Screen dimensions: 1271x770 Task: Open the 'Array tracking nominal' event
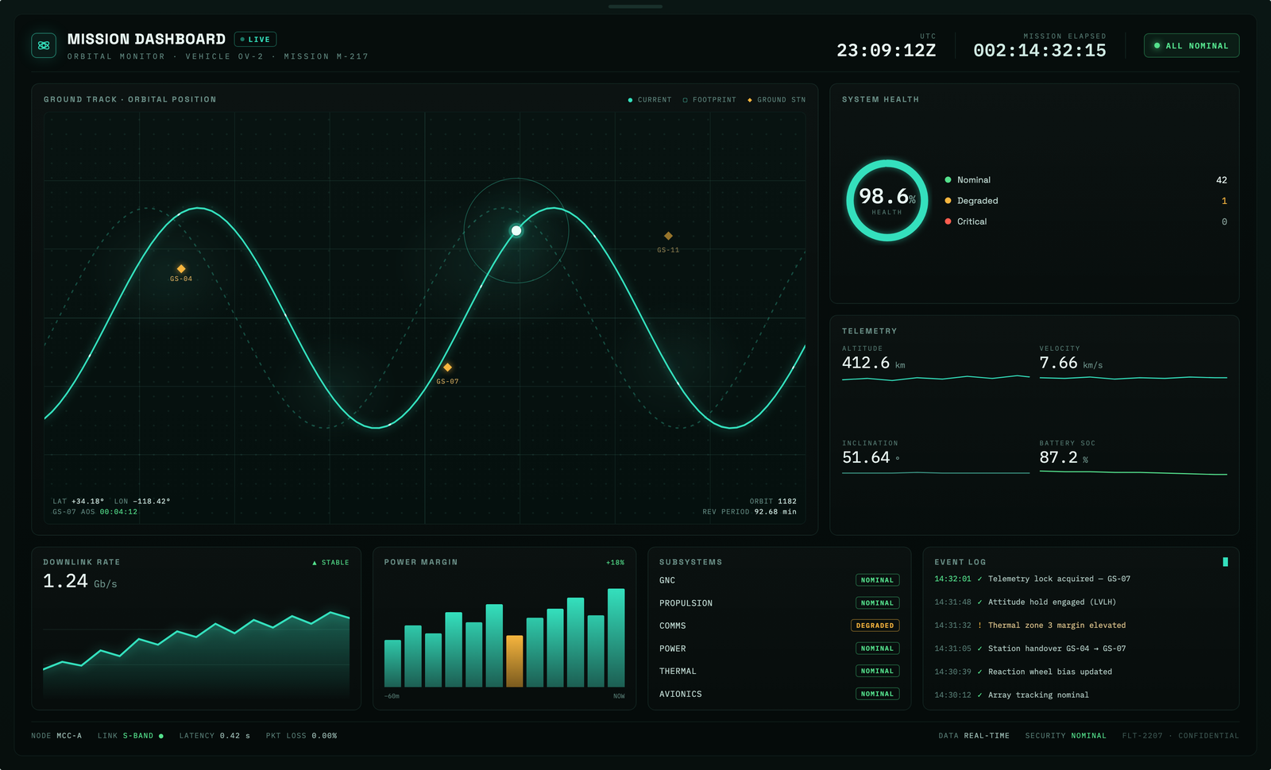click(1081, 695)
